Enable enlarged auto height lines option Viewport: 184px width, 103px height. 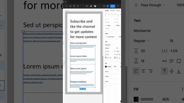(172, 61)
